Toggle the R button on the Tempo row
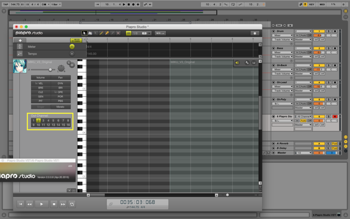Screen dimensions: 350x219 point(72,53)
